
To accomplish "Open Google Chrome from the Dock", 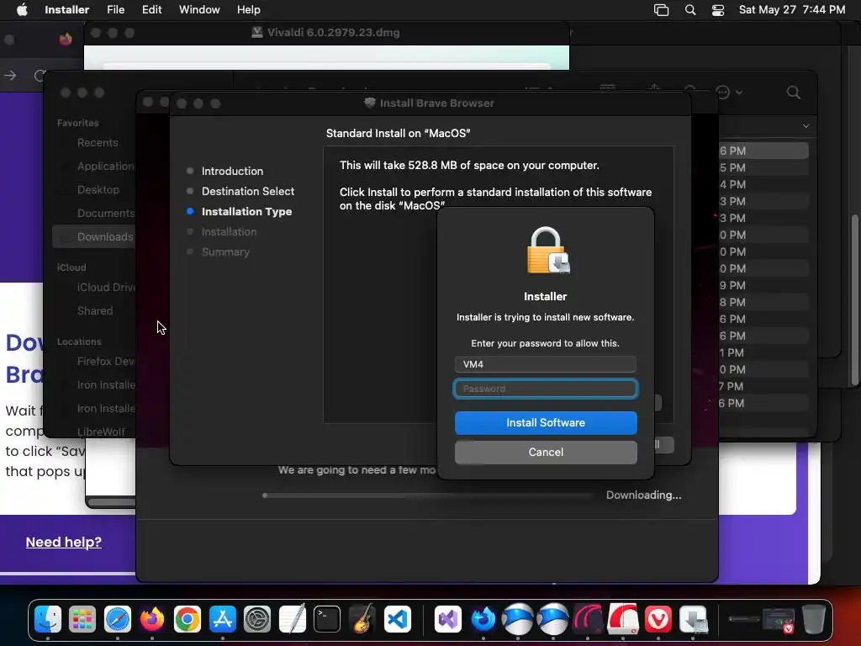I will [188, 620].
